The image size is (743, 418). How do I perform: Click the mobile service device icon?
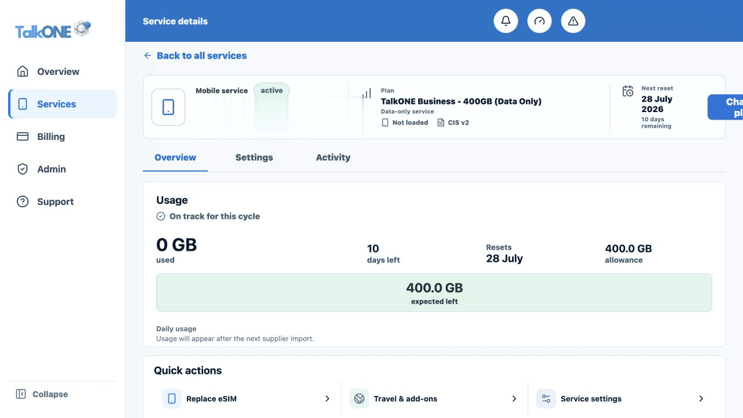coord(168,107)
